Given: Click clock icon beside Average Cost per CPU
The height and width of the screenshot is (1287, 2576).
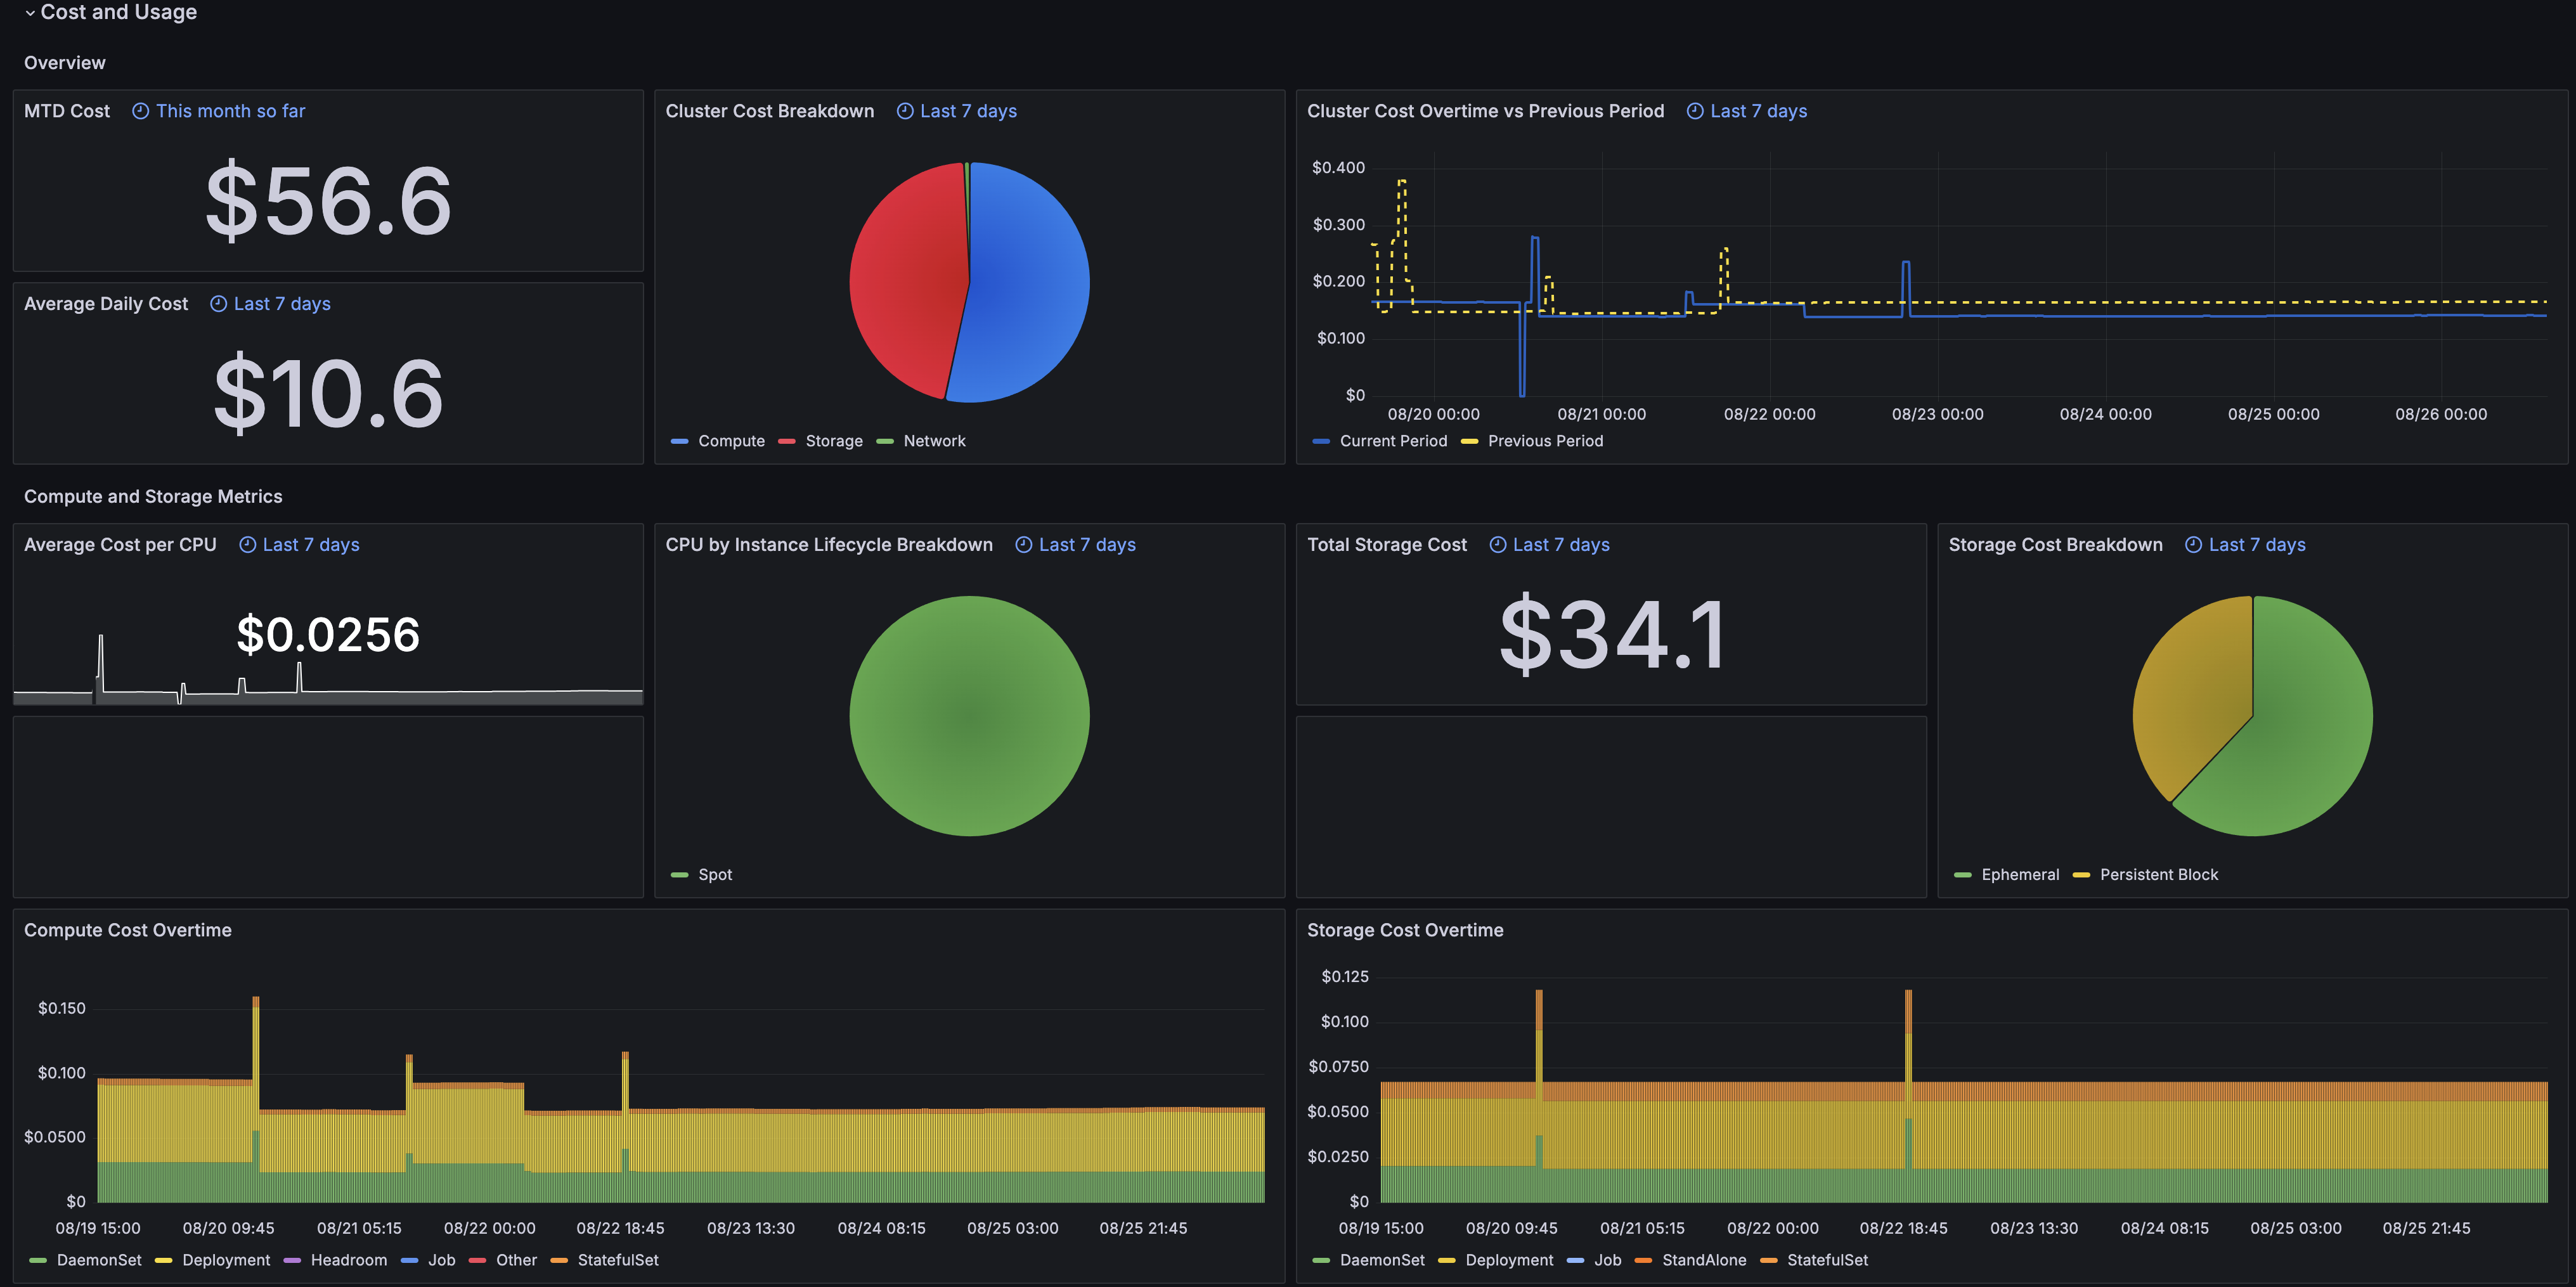Looking at the screenshot, I should point(248,545).
